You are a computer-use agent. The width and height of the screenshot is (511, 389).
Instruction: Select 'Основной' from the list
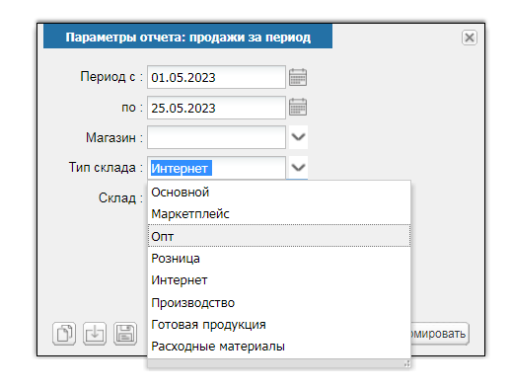(279, 193)
